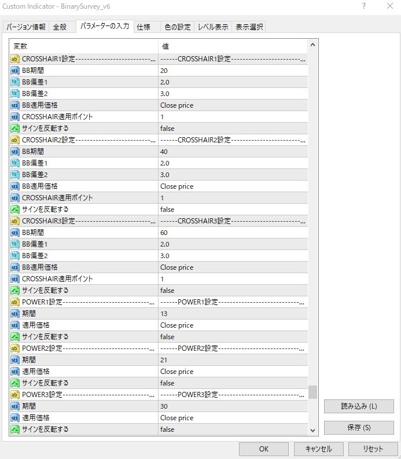Click double icon of BB偏差1 under CROSSHAIR2設定
401x459 pixels.
[14, 163]
